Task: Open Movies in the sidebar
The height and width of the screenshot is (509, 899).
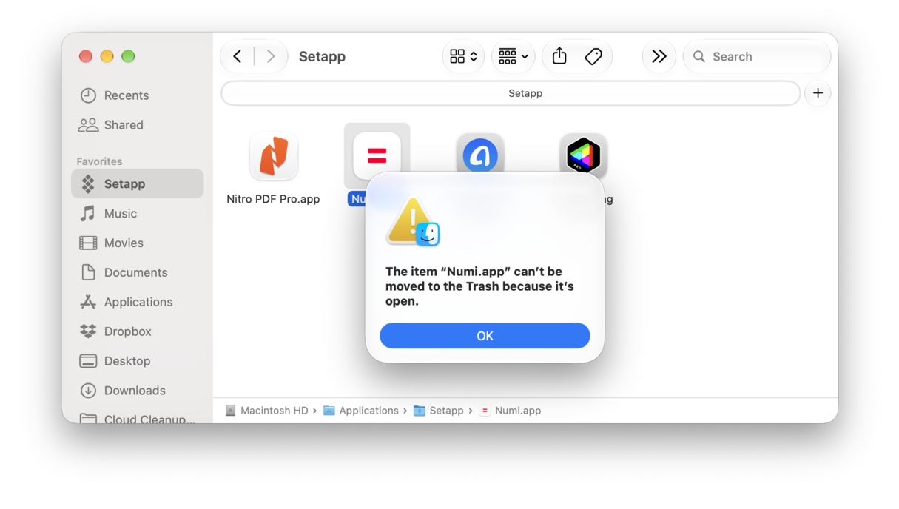Action: pos(137,243)
